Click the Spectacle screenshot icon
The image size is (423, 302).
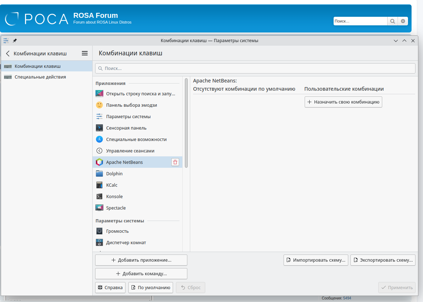(x=99, y=208)
